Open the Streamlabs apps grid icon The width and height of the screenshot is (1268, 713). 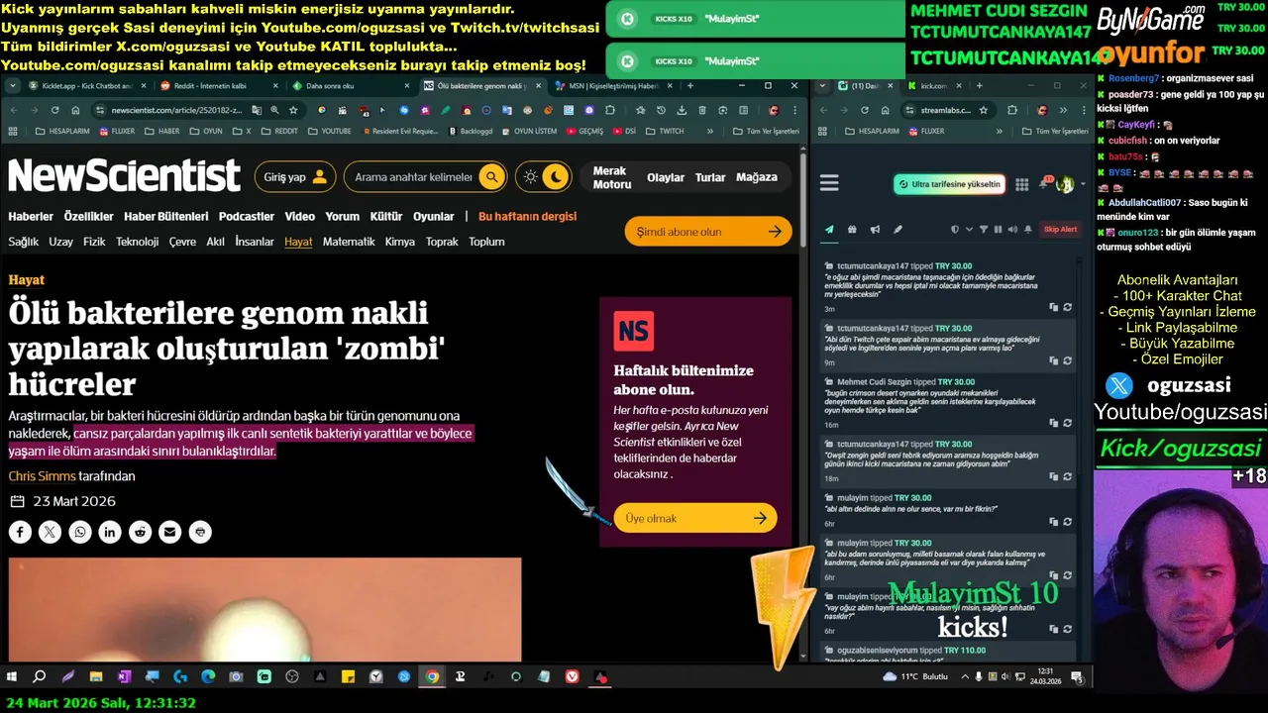pos(1021,184)
